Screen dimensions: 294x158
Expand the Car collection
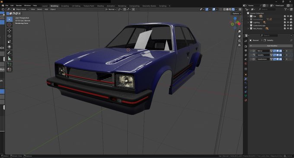(248, 16)
